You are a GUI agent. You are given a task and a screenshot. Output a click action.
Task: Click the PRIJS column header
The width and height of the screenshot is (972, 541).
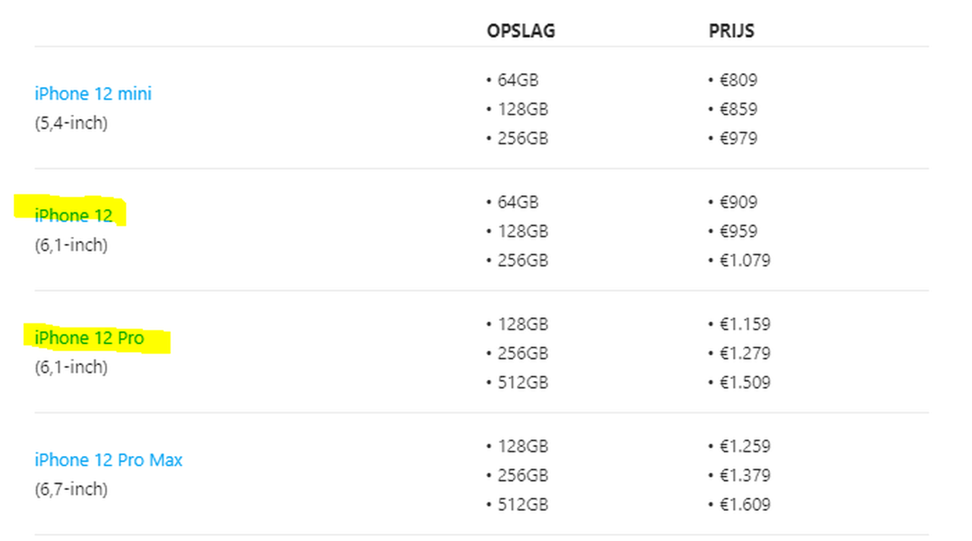pos(731,31)
